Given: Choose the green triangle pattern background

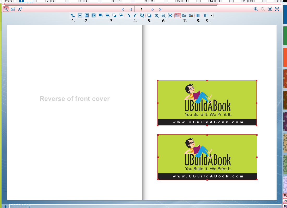Looking at the screenshot, I should click(x=285, y=164).
